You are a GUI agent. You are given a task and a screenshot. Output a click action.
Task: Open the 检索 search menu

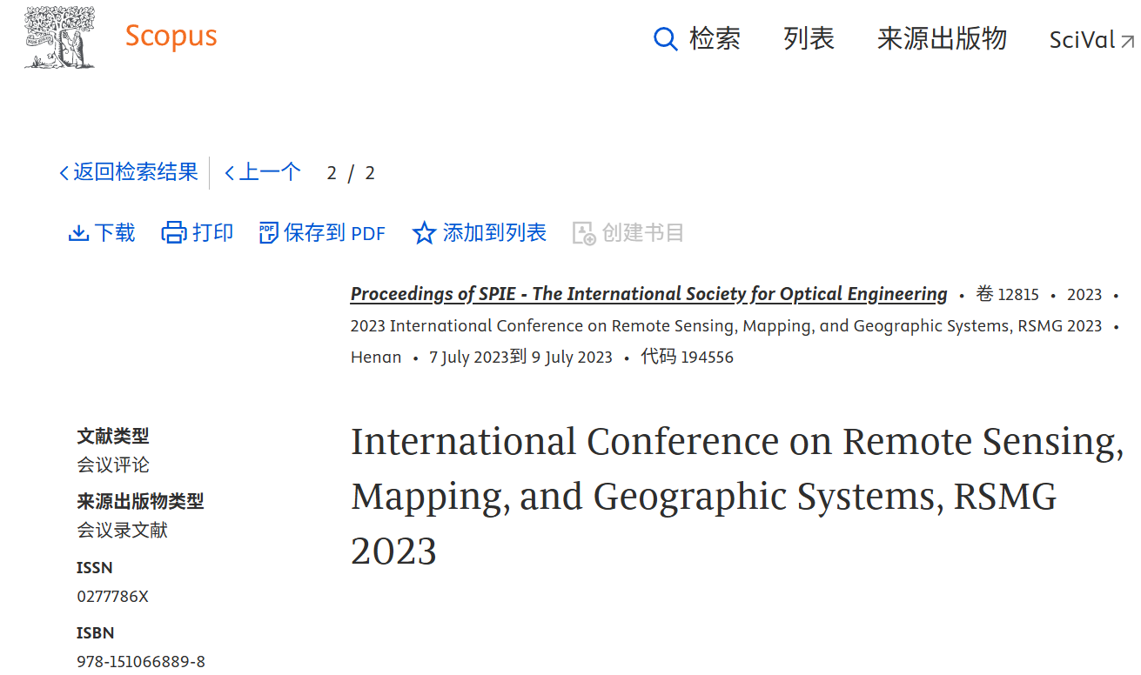point(697,39)
